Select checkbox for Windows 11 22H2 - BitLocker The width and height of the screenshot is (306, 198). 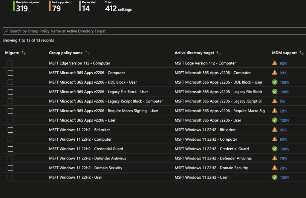pyautogui.click(x=10, y=130)
